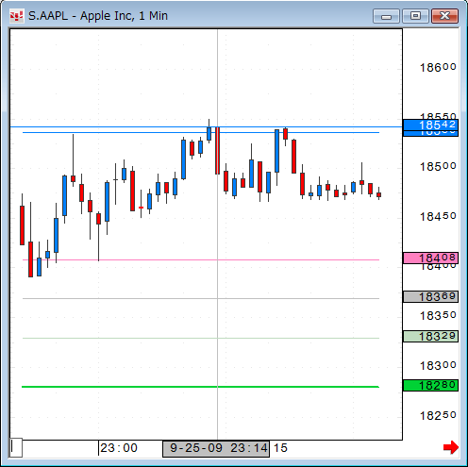Select the light green 18329 price label

tap(430, 337)
